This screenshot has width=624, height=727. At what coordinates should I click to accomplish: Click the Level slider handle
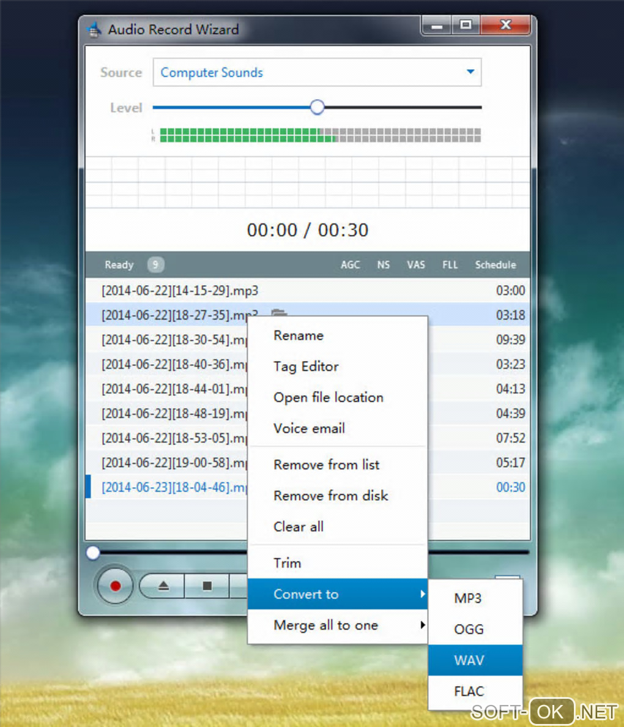[317, 107]
